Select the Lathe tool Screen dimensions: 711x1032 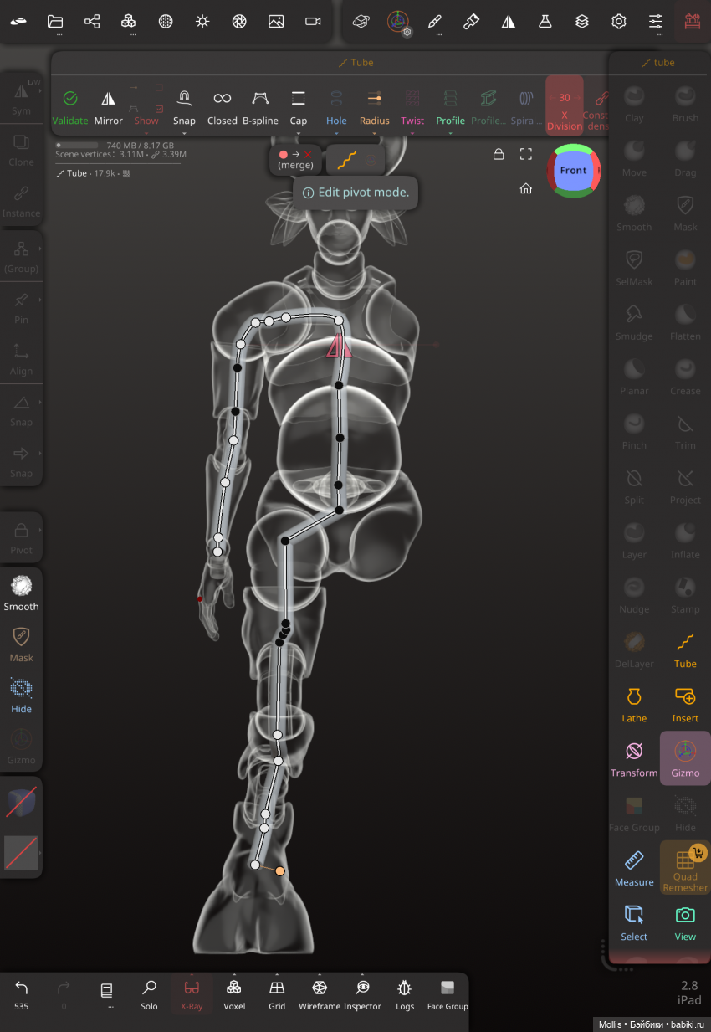[x=634, y=703]
